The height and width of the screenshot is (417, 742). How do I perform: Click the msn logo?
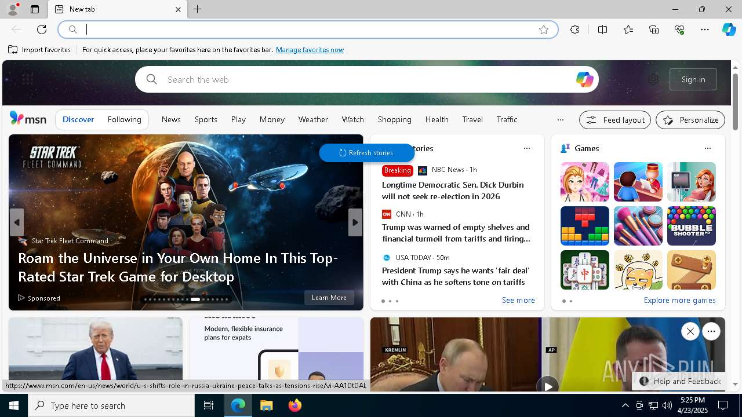pyautogui.click(x=28, y=119)
